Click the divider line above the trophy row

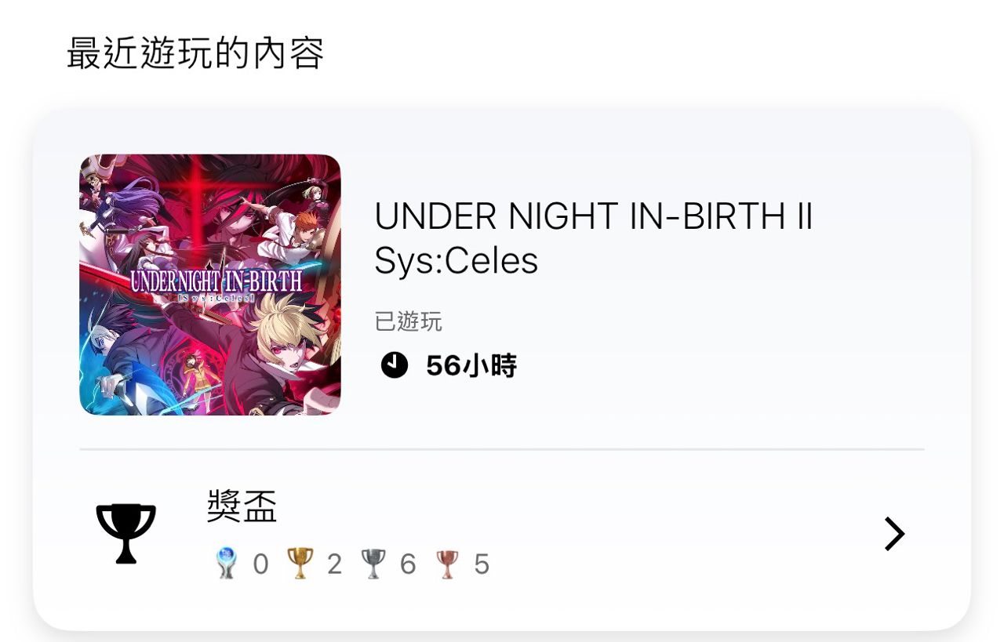click(502, 450)
